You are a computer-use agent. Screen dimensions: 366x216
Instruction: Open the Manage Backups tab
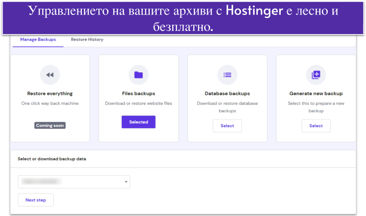[x=38, y=40]
